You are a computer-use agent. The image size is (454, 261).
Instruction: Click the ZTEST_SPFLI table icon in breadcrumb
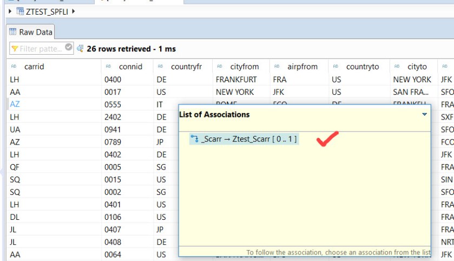pyautogui.click(x=20, y=11)
